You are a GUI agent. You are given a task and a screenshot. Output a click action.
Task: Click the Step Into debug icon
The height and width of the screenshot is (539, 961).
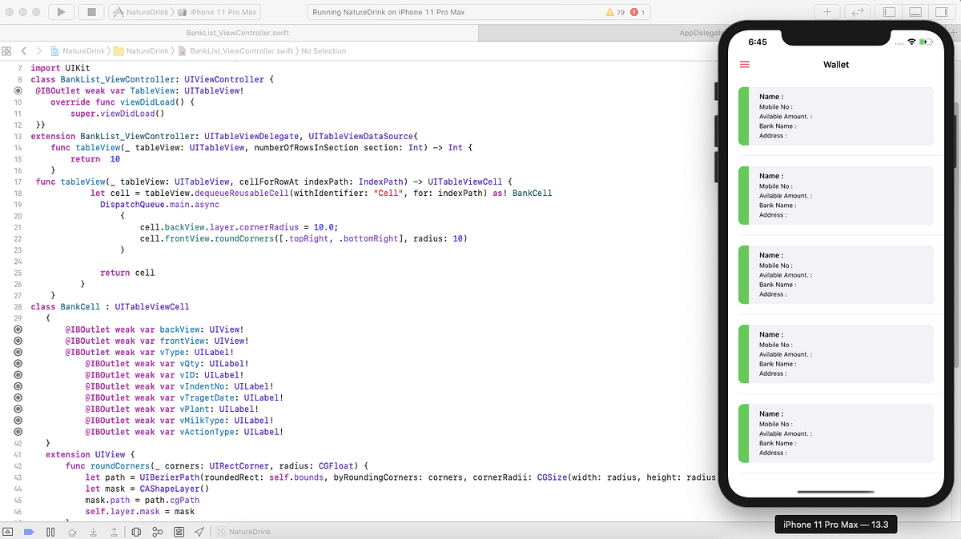point(94,530)
